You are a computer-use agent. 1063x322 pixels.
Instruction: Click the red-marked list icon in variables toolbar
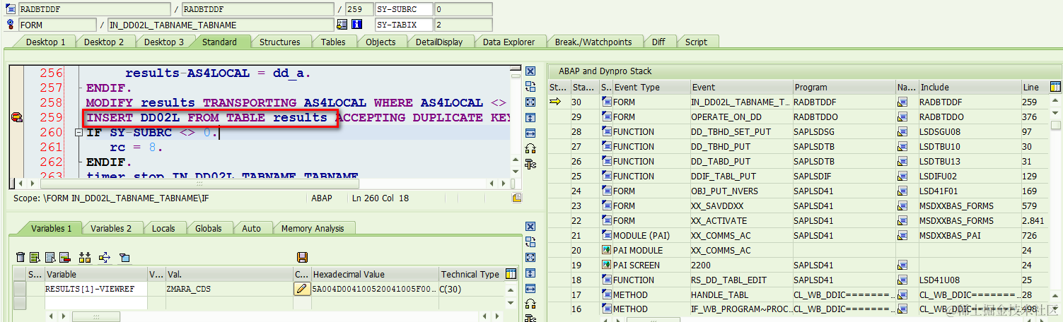tap(64, 257)
